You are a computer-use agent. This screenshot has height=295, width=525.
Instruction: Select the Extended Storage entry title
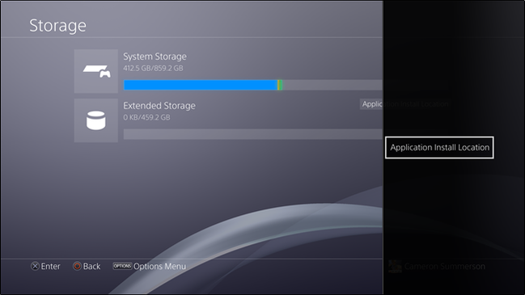pyautogui.click(x=159, y=106)
